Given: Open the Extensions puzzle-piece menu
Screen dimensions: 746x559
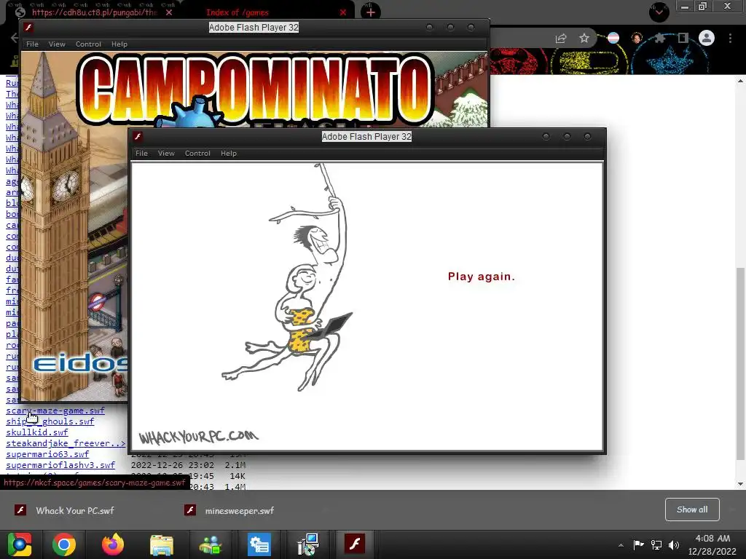Looking at the screenshot, I should click(659, 38).
